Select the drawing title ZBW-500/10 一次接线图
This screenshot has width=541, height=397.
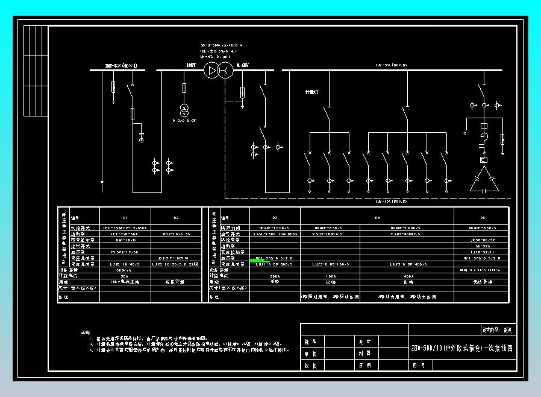(x=461, y=348)
